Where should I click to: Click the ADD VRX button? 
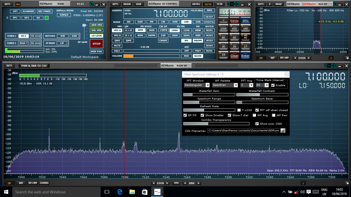coord(97,25)
